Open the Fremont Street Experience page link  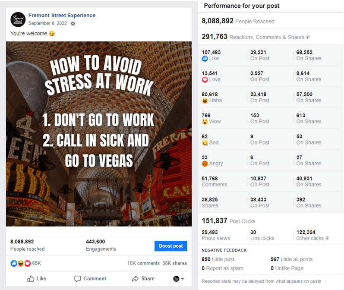point(62,16)
